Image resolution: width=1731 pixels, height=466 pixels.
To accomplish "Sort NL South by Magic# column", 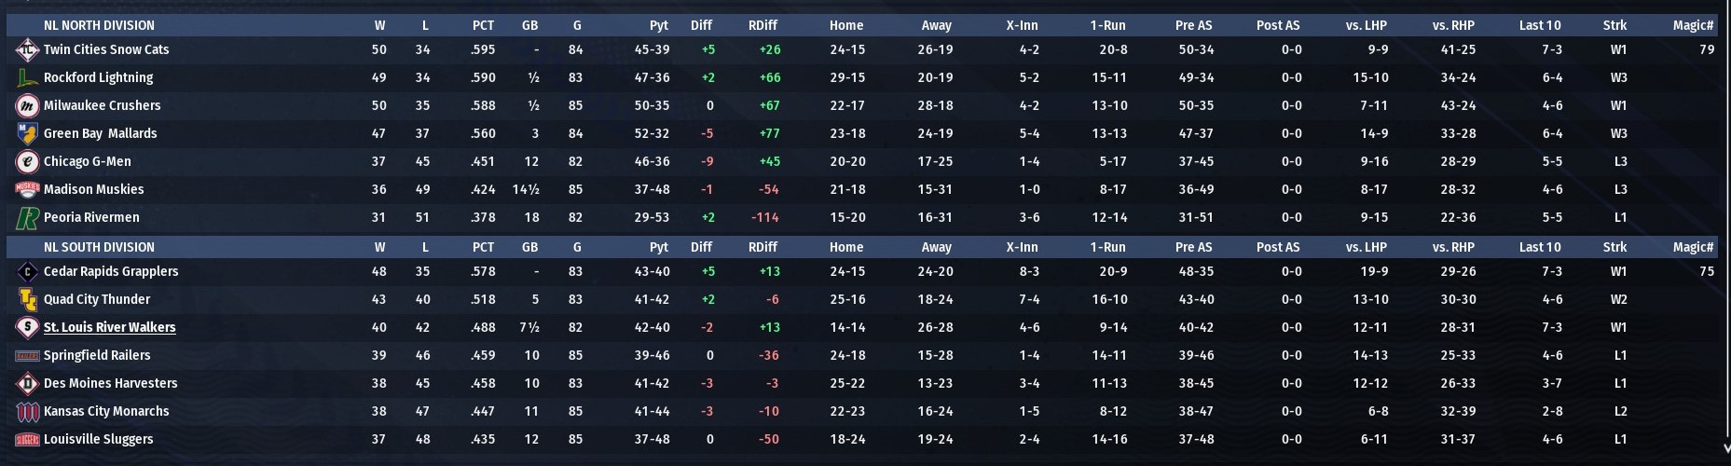I will tap(1693, 247).
